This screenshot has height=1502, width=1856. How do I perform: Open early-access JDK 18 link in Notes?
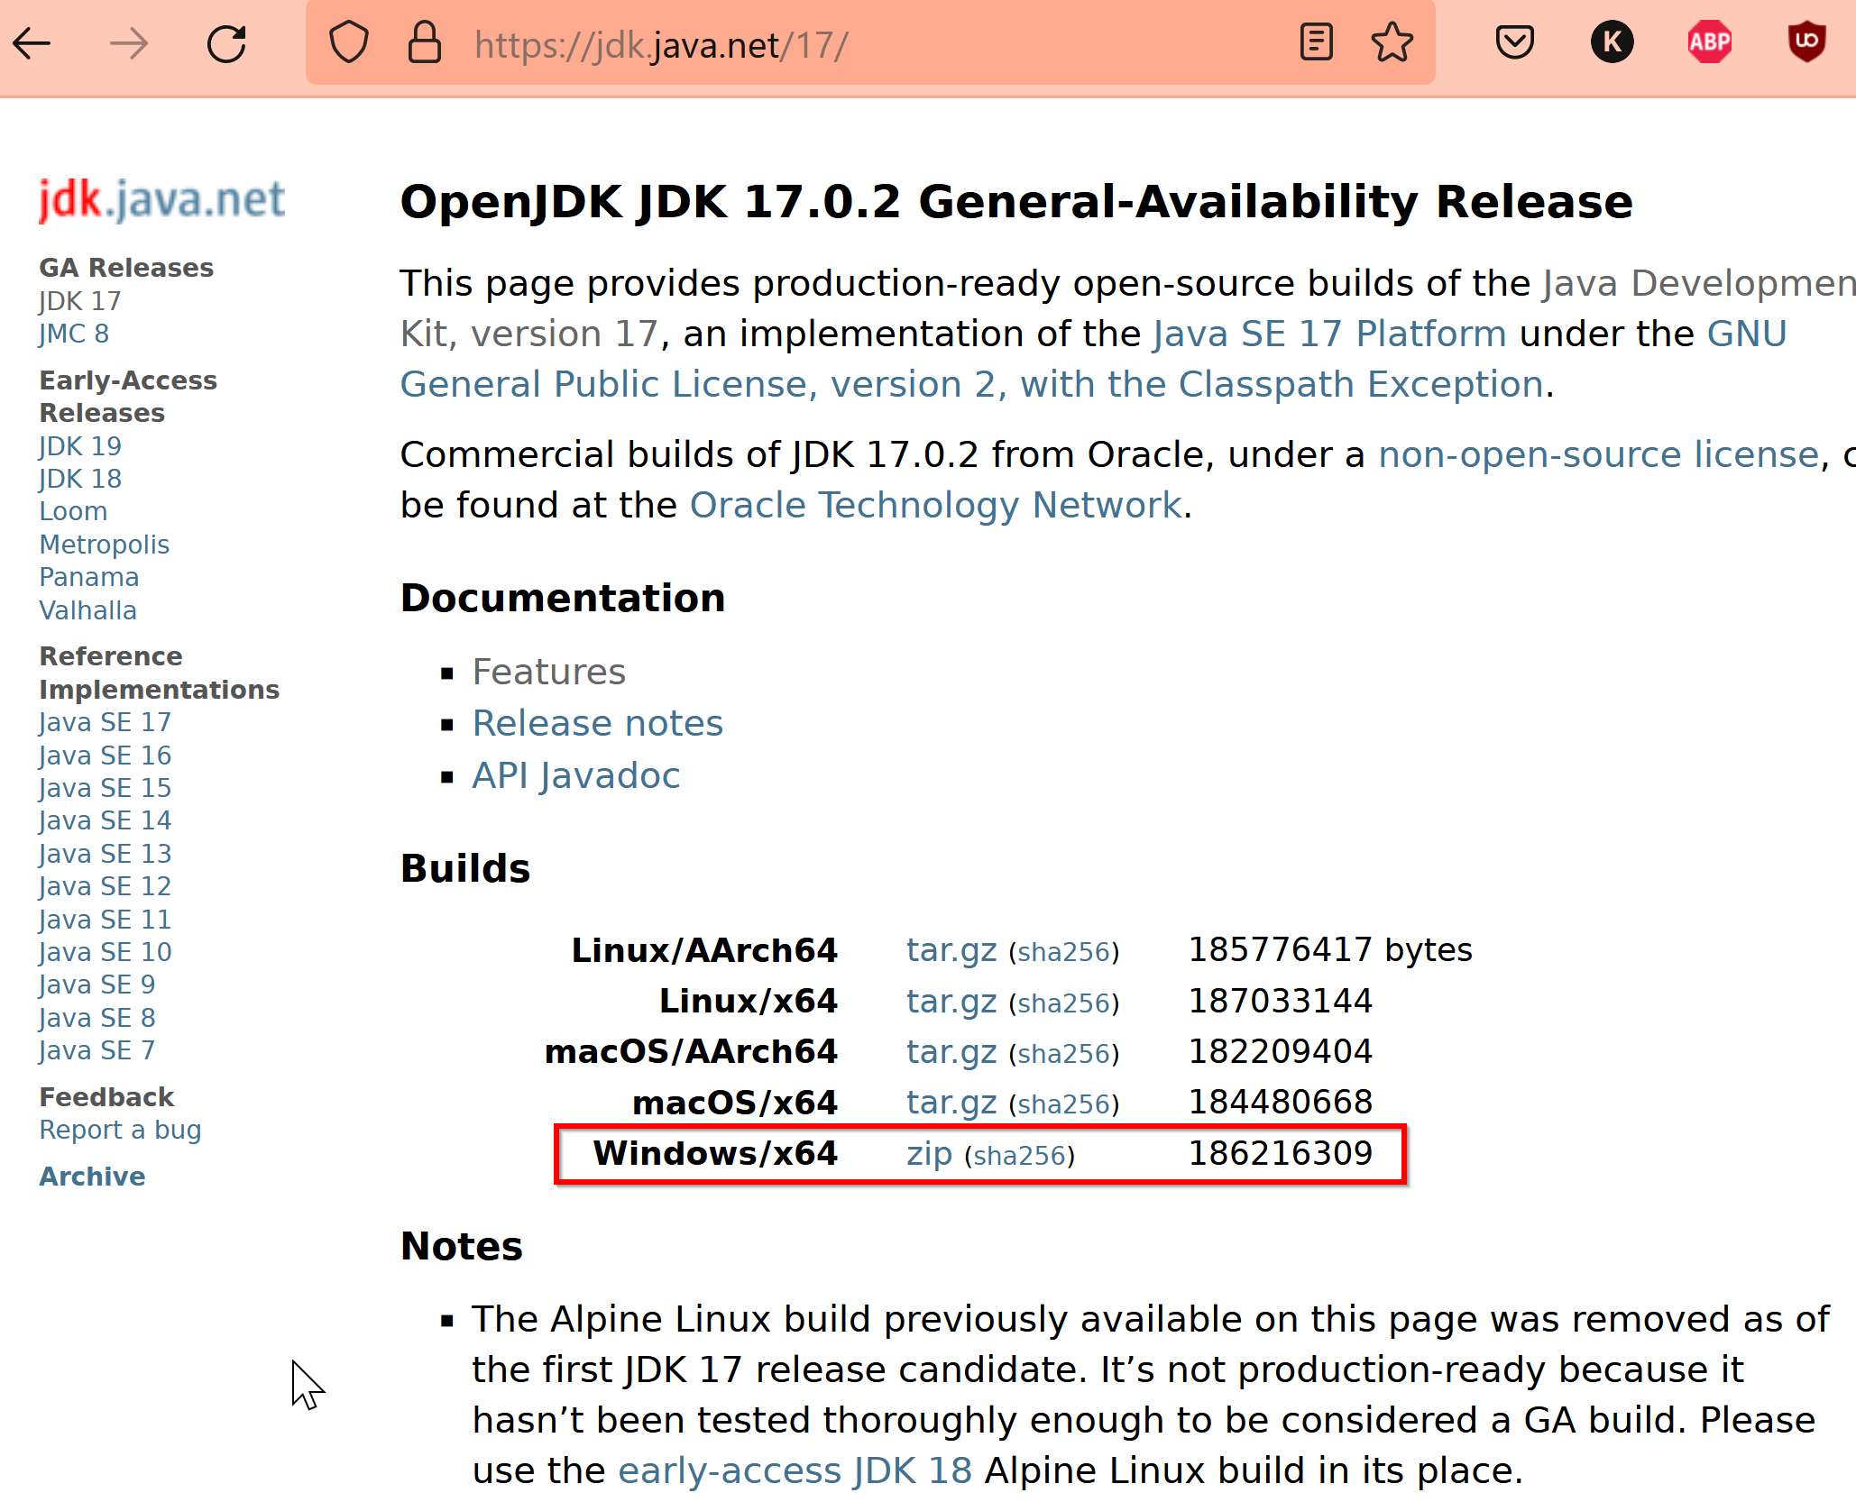tap(795, 1470)
